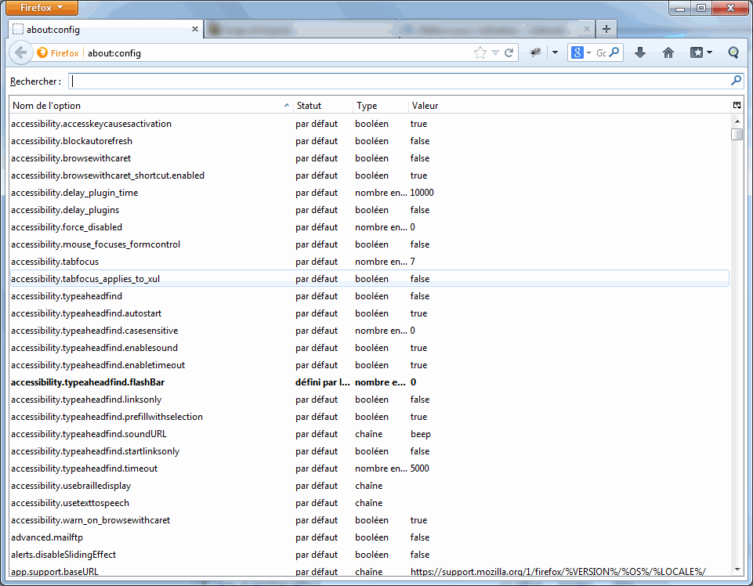Select accessibility.delay_plugin_time row
This screenshot has width=753, height=586.
click(x=369, y=193)
